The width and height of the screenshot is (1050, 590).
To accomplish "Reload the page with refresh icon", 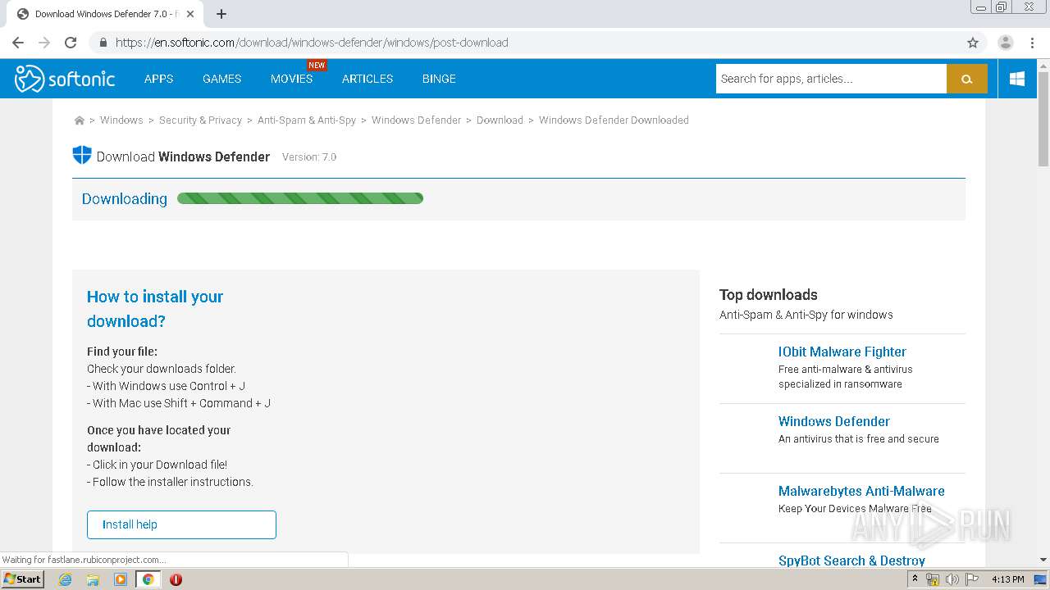I will click(x=71, y=43).
